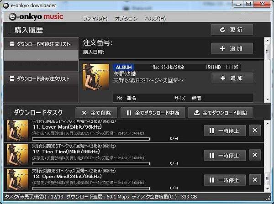Image resolution: width=274 pixels, height=204 pixels.
Task: Click 追加 button for the 矢野沙織BEST album
Action: (232, 78)
